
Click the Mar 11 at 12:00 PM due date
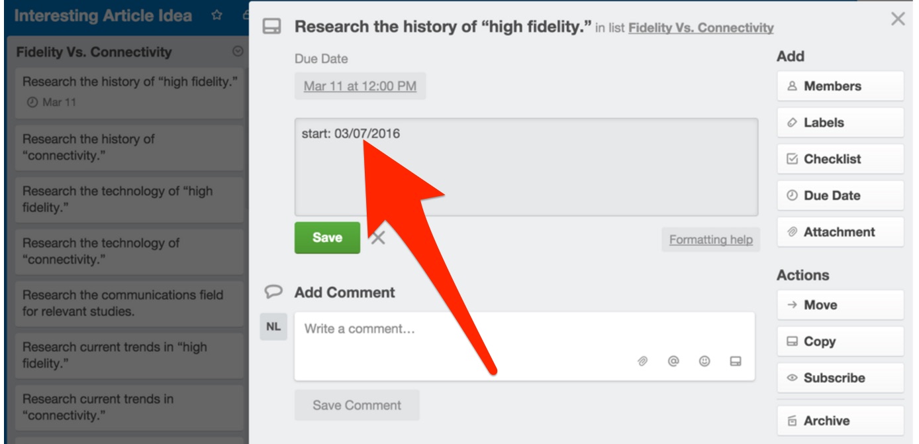pos(360,86)
